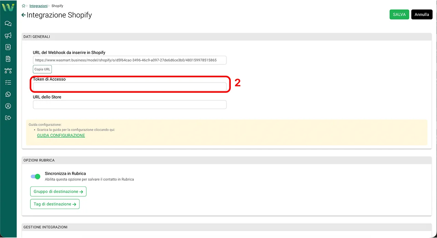Expand Gruppo di destinazione
Viewport: 437px width, 238px height.
tap(58, 192)
